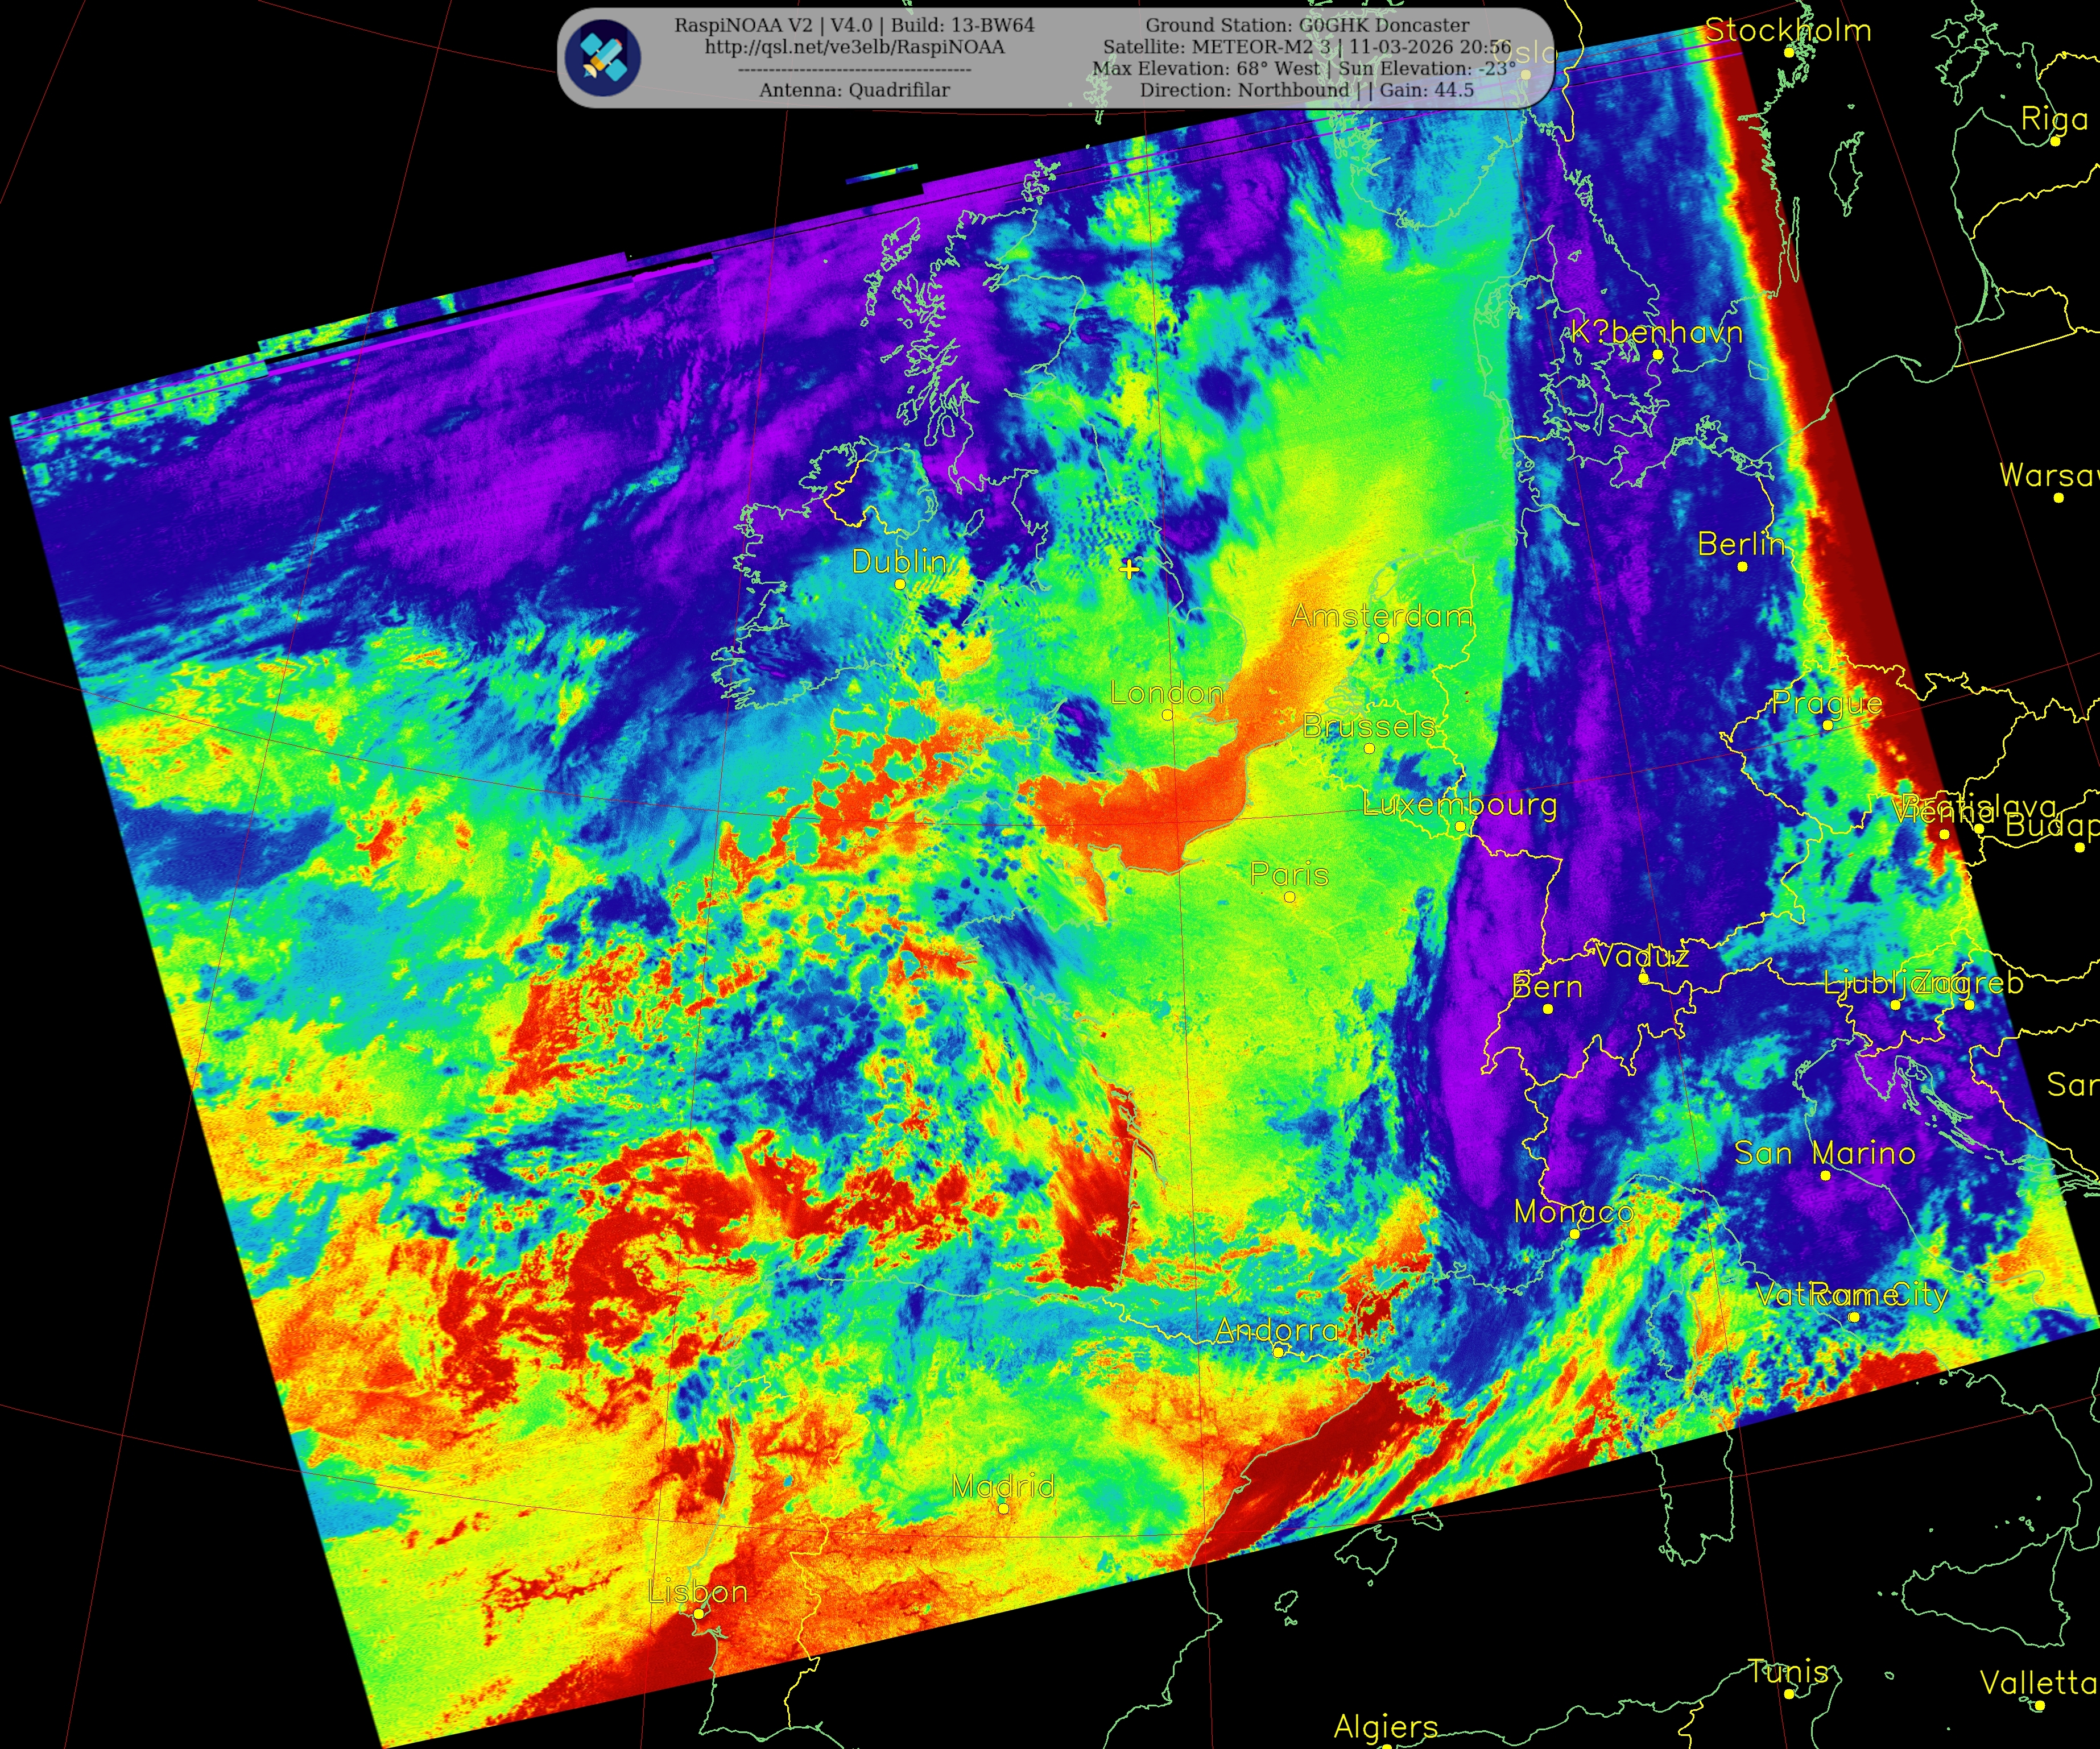The image size is (2100, 1749).
Task: Click the Berlin city marker dot
Action: point(1742,567)
